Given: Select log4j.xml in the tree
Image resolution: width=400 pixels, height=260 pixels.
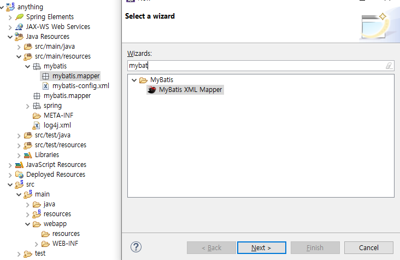Looking at the screenshot, I should click(x=57, y=125).
